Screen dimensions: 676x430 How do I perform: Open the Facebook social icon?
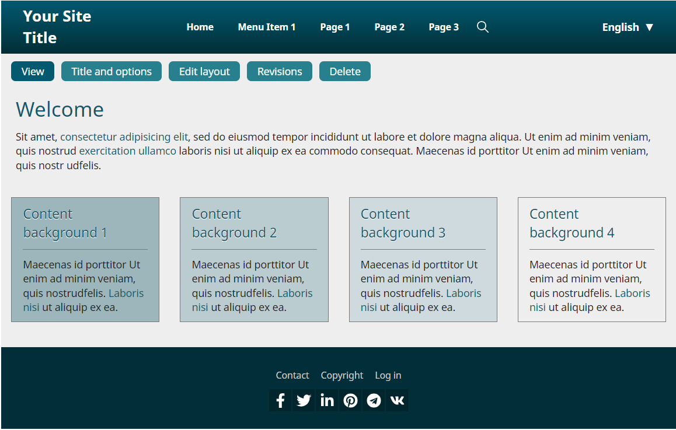pyautogui.click(x=280, y=401)
